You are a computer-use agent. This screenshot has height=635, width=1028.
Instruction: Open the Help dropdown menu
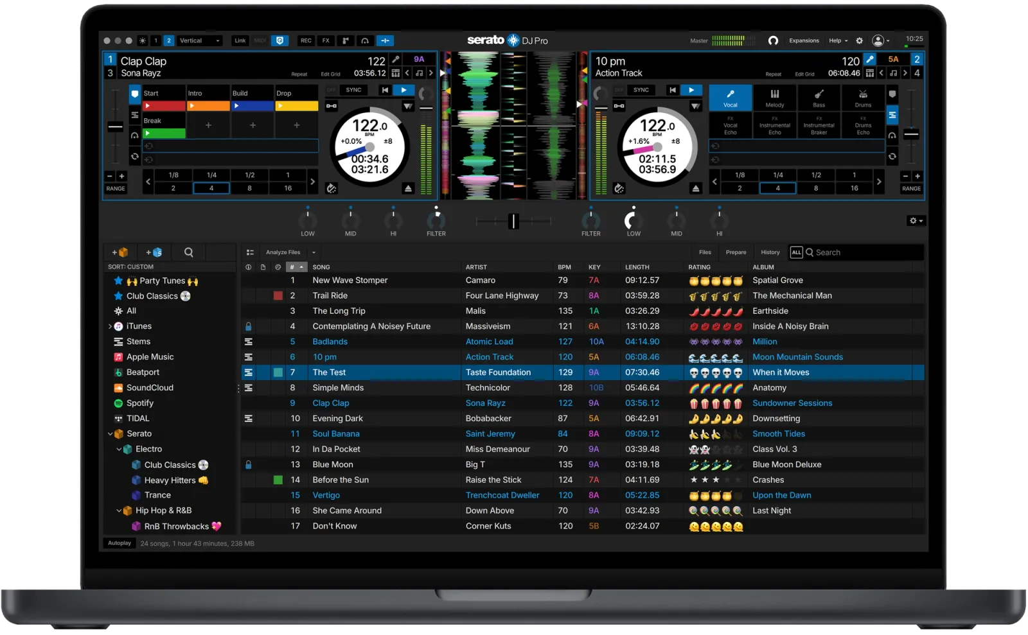tap(838, 40)
